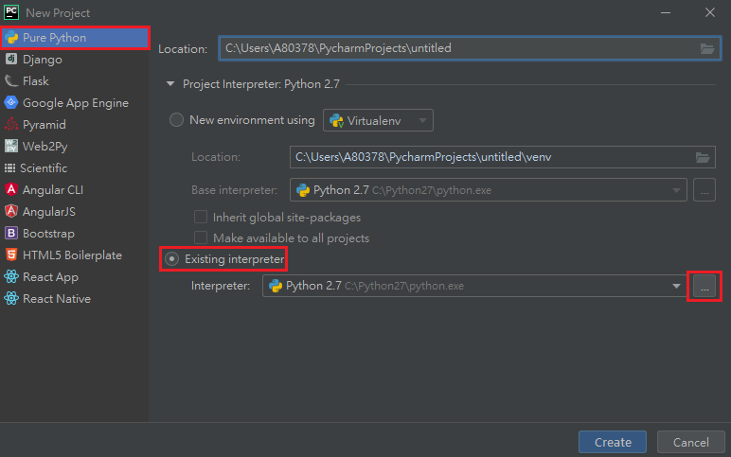731x457 pixels.
Task: Click the HTML5 Boilerplate project type
Action: tap(75, 255)
